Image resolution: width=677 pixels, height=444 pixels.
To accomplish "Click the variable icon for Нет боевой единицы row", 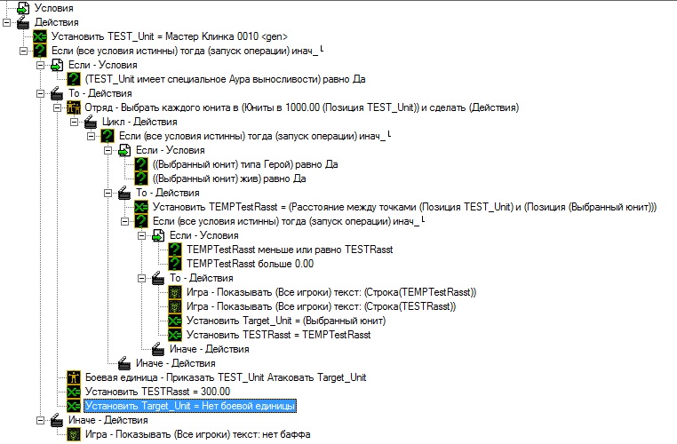I will pos(74,406).
